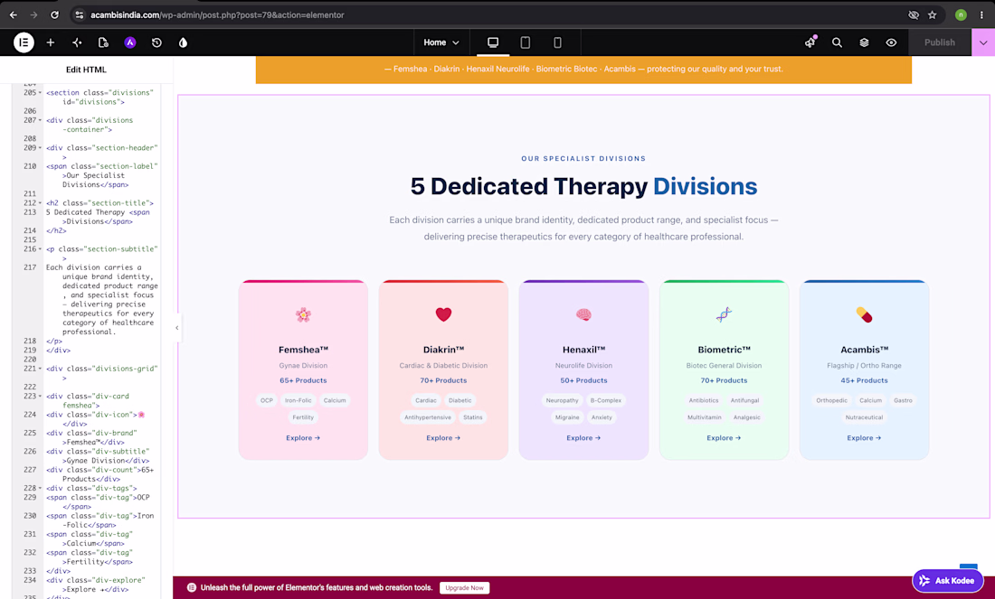This screenshot has height=599, width=995.
Task: Go forward in browser
Action: (x=33, y=14)
